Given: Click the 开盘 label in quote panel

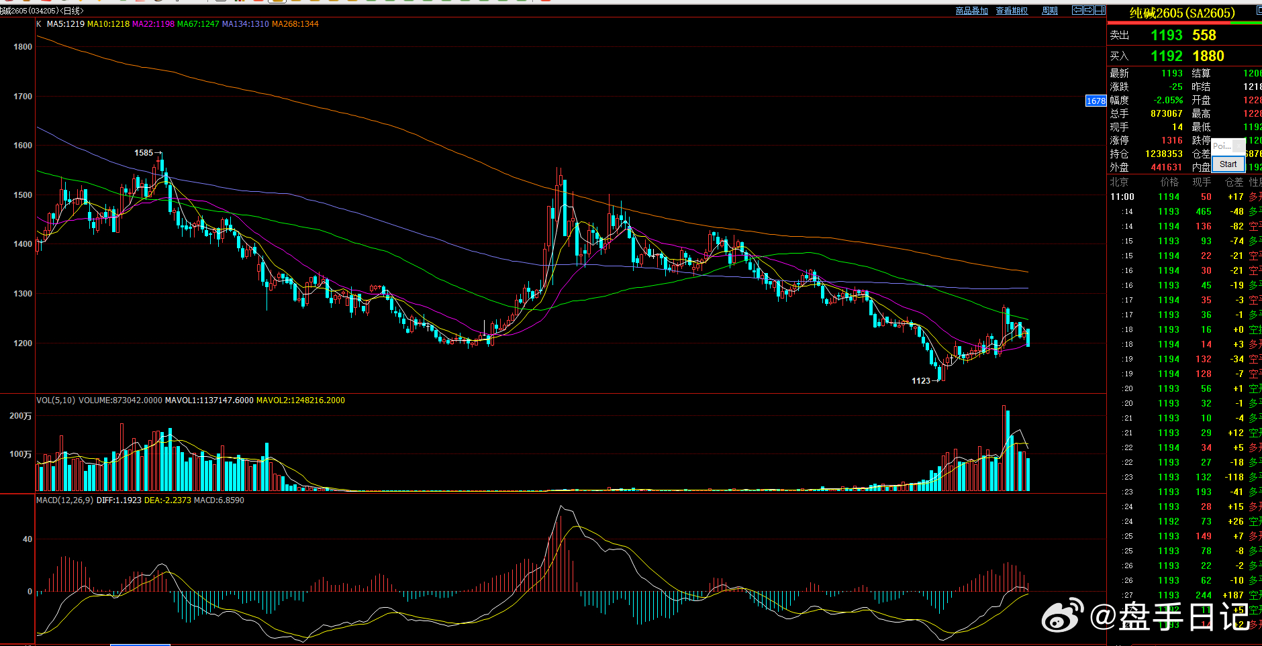Looking at the screenshot, I should point(1201,101).
